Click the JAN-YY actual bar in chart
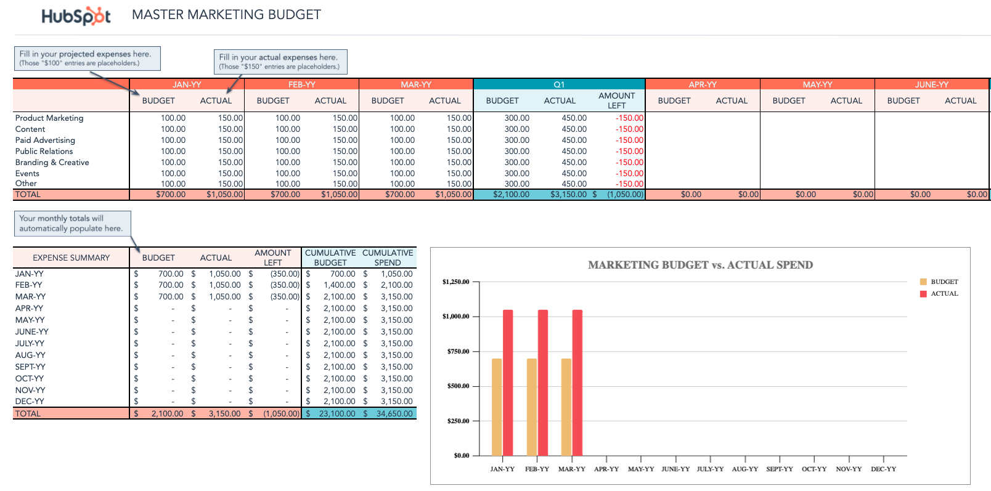The image size is (991, 491). 508,383
